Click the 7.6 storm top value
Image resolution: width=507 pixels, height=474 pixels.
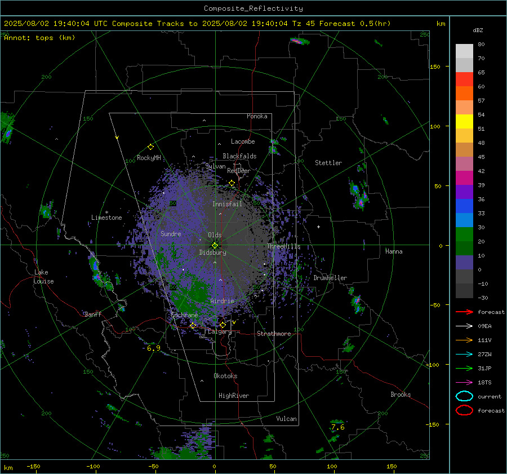[338, 427]
